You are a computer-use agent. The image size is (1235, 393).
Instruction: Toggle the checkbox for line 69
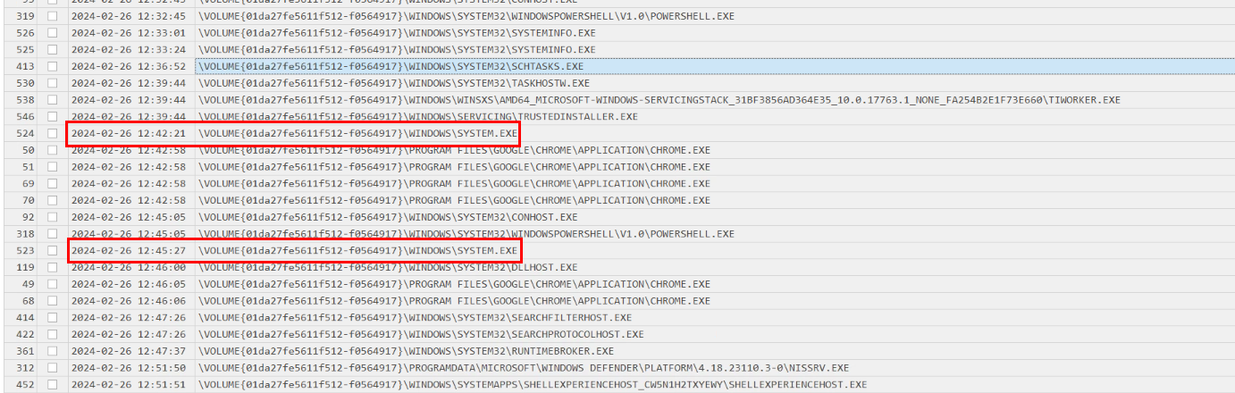tap(52, 183)
